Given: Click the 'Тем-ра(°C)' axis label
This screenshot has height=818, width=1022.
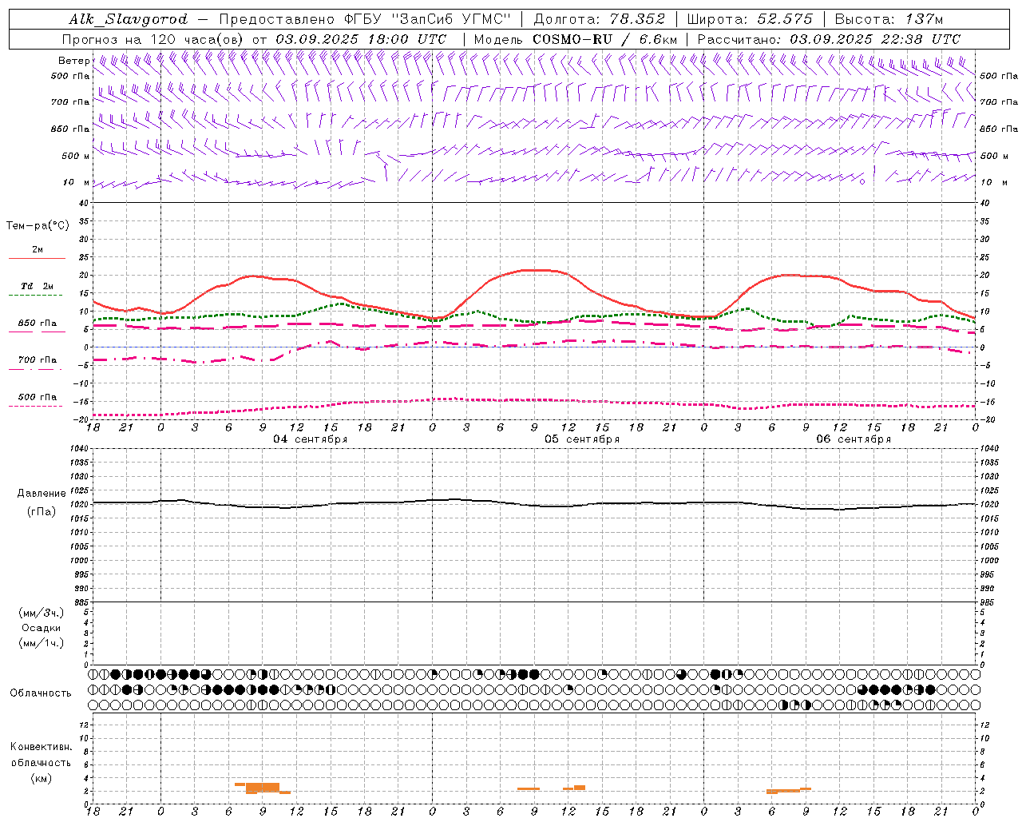Looking at the screenshot, I should pyautogui.click(x=38, y=226).
